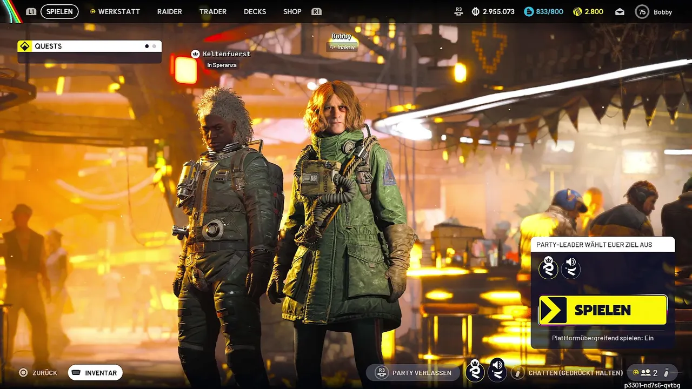Click the 833/800 stash capacity value
Image resolution: width=692 pixels, height=389 pixels.
tap(549, 11)
